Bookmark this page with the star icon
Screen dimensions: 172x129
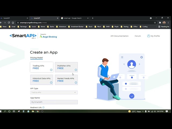pos(155,23)
